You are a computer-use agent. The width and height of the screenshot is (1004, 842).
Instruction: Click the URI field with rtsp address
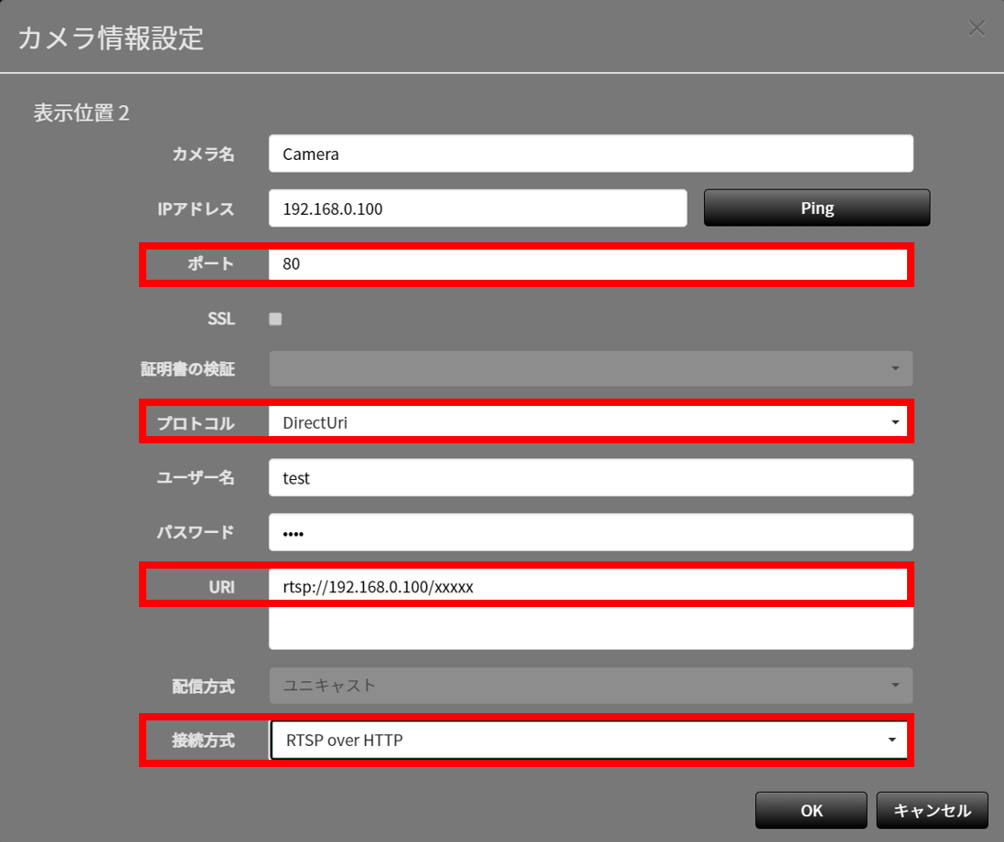pos(591,609)
